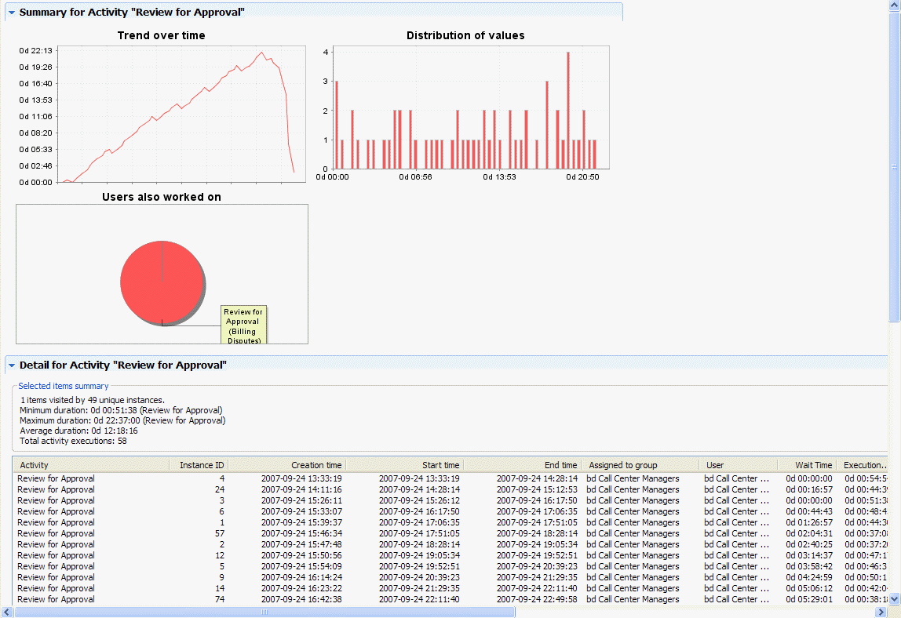
Task: Click the vertical scrollbar down arrow
Action: point(895,599)
